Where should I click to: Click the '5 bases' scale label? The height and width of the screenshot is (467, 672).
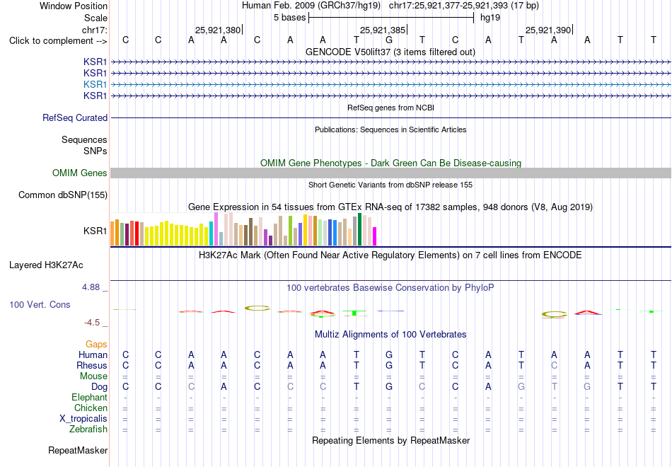tap(290, 18)
